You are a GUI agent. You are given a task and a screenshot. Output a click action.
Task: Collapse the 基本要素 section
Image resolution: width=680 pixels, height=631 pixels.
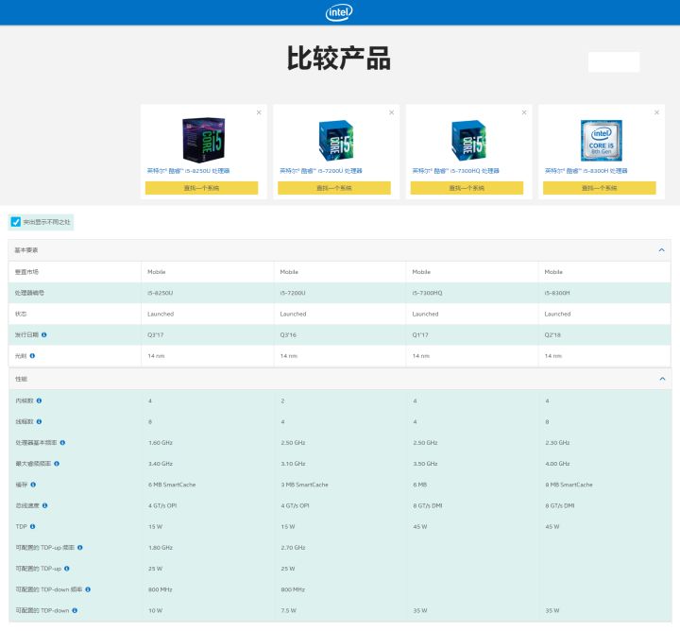pos(661,249)
